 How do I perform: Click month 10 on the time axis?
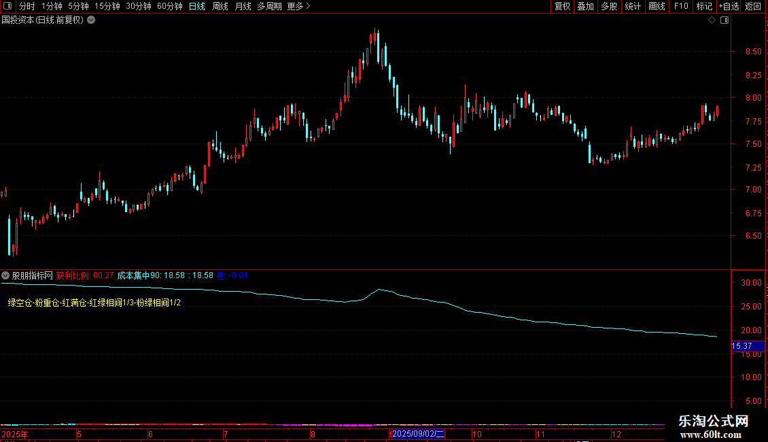(476, 434)
